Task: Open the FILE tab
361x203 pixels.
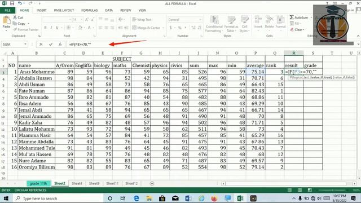Action: pos(7,10)
